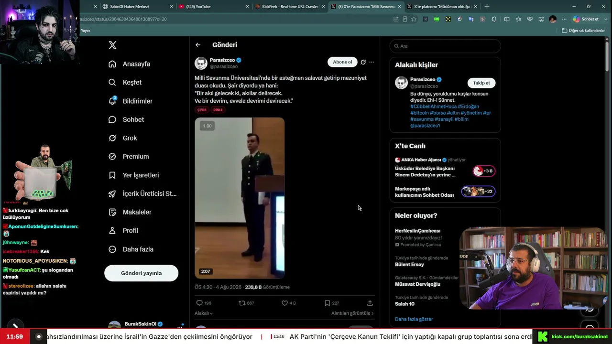Open the #CübbeliAhmetHoca hashtag
Screen dimensions: 612x344
tap(433, 107)
